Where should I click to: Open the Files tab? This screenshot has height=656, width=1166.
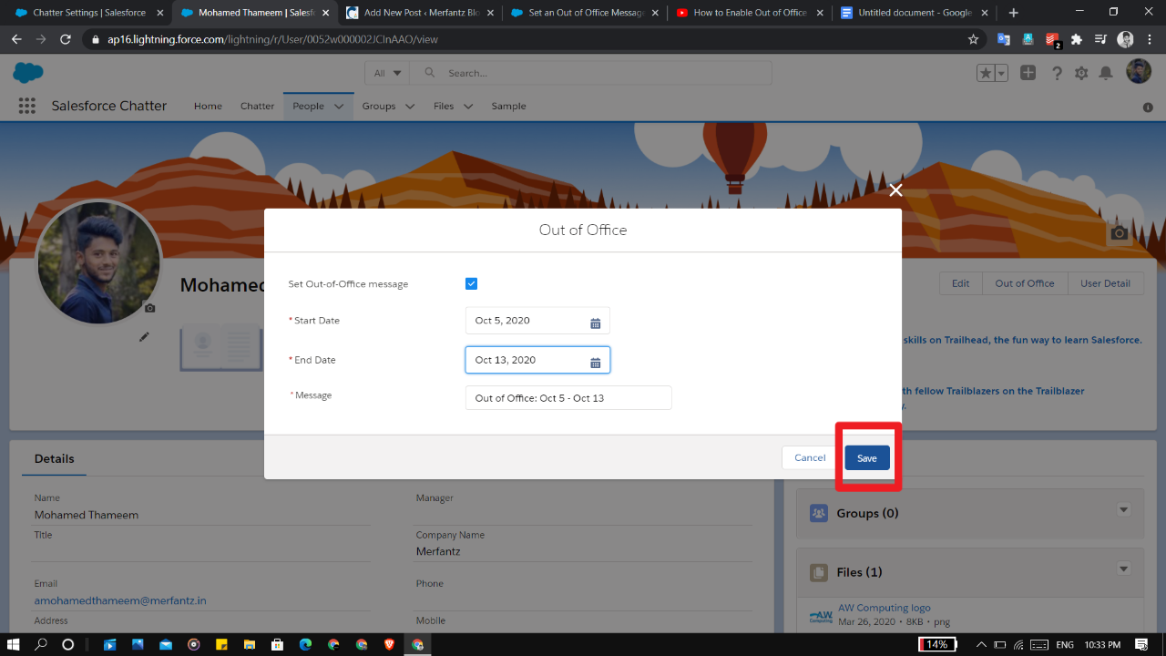pos(444,106)
